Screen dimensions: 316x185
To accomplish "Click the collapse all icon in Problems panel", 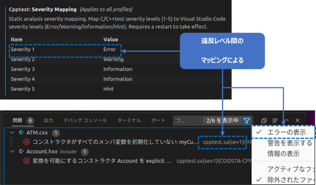I will [x=264, y=121].
